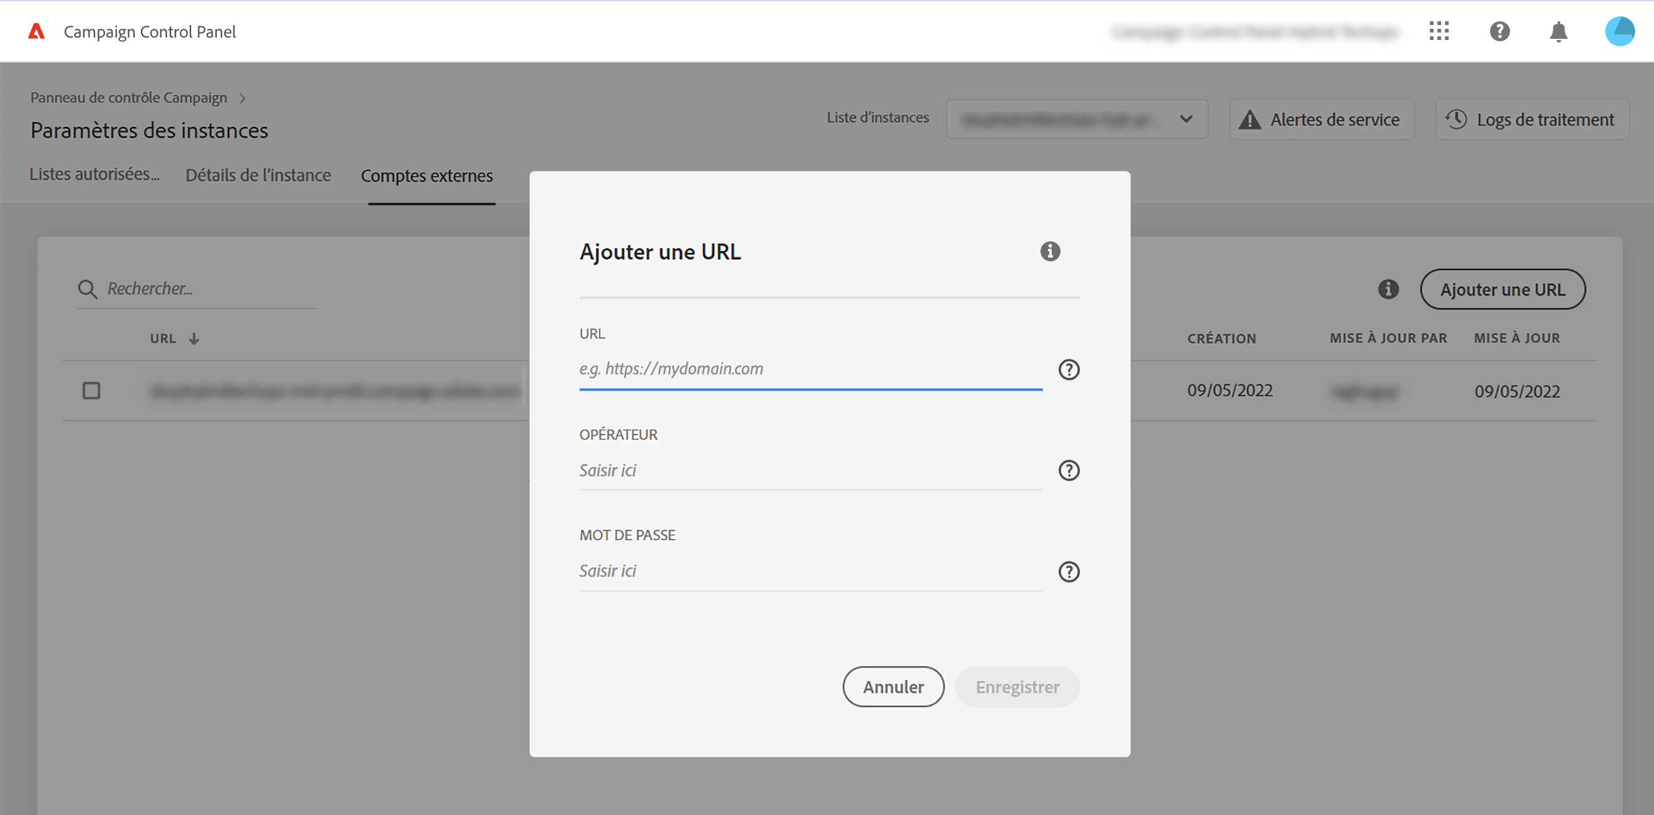Show help for the URL field
The image size is (1654, 815).
pos(1069,369)
